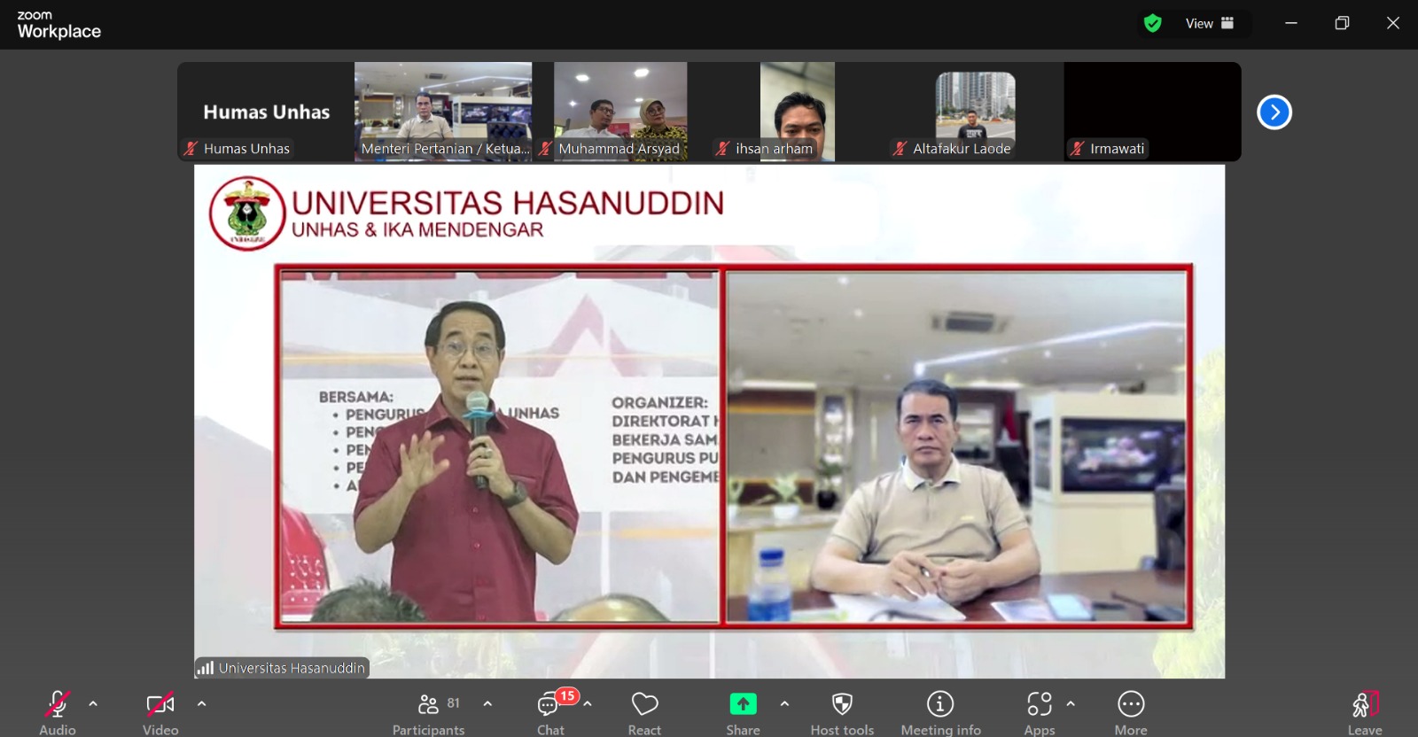This screenshot has height=737, width=1418.
Task: Click unread chat badge showing 15
Action: tap(567, 696)
